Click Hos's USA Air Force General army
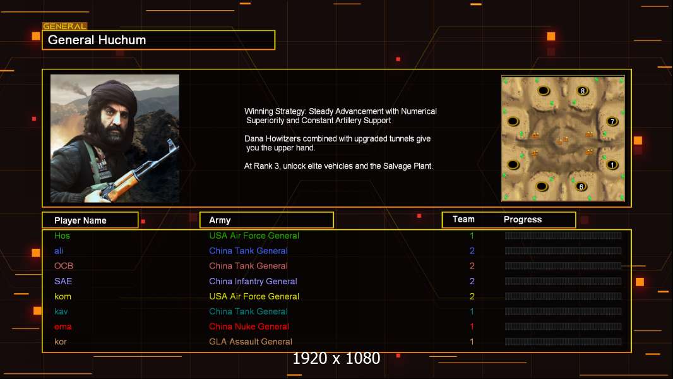This screenshot has height=379, width=673. (x=254, y=236)
